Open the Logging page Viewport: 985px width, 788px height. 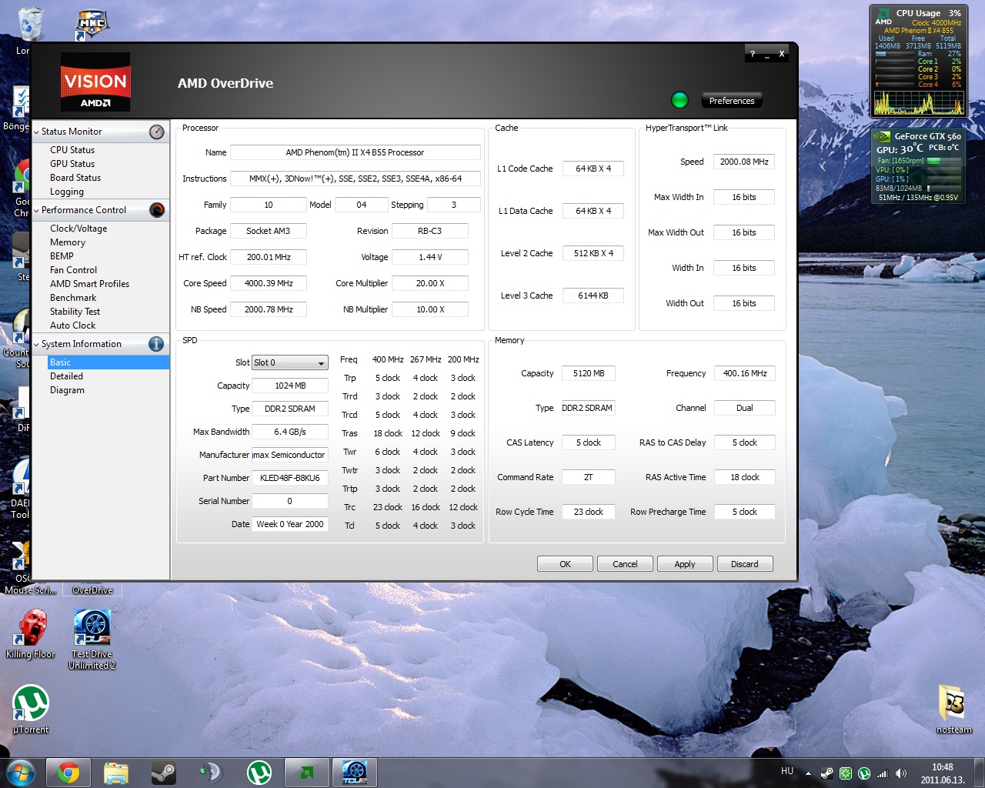[x=67, y=192]
